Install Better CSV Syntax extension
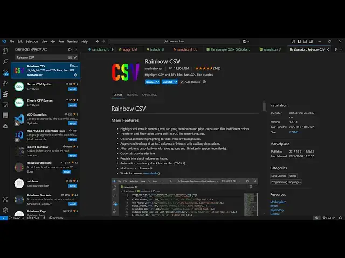This screenshot has width=345, height=258. point(72,89)
